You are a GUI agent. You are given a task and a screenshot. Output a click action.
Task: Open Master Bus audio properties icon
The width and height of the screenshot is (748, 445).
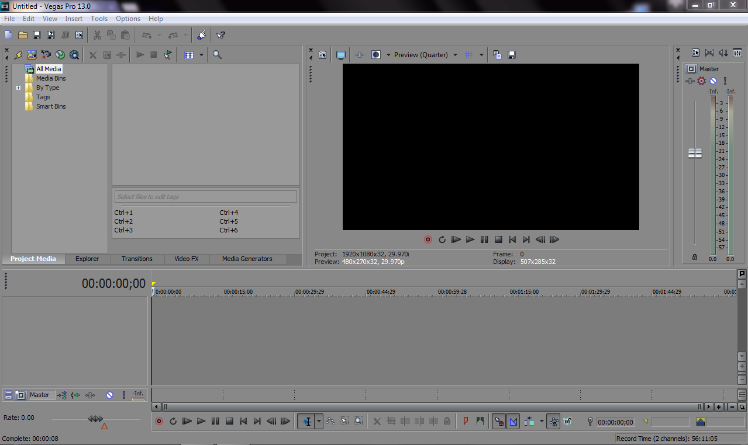coord(695,53)
